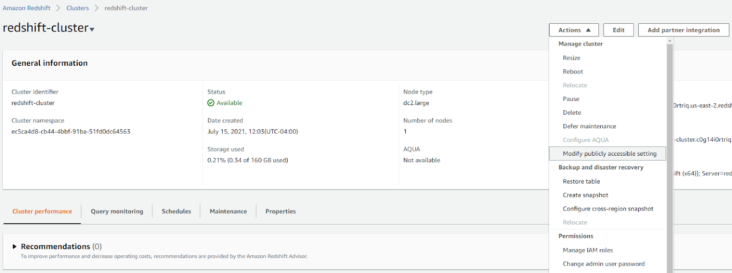The height and width of the screenshot is (273, 732).
Task: Click the General information heading
Action: point(49,63)
